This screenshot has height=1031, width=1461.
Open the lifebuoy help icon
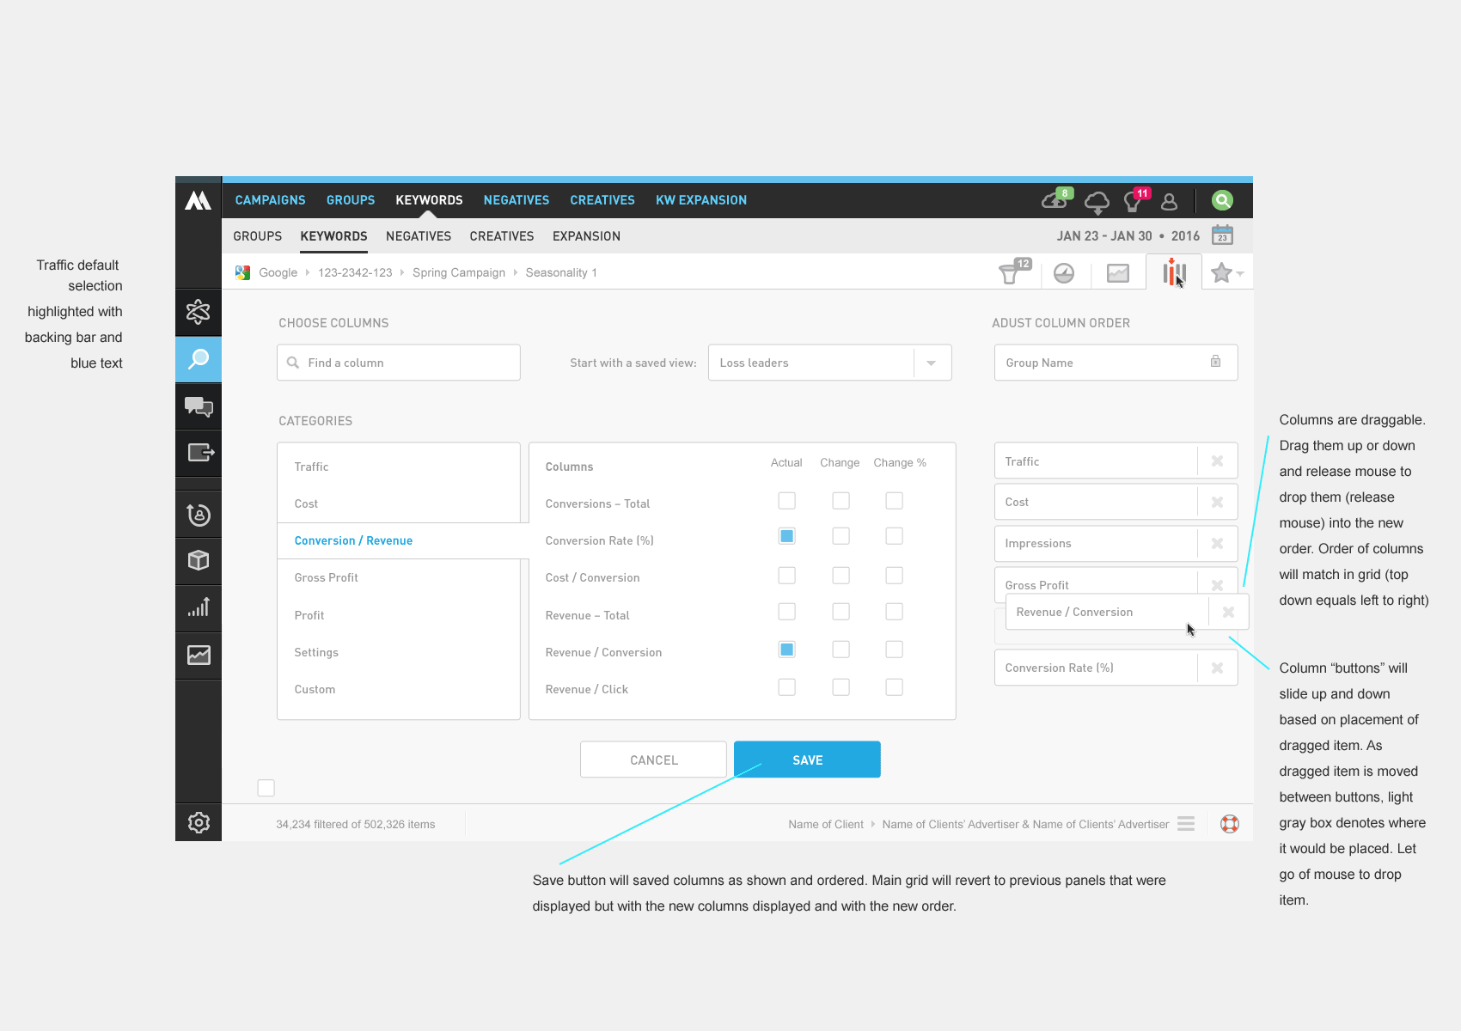[1230, 824]
